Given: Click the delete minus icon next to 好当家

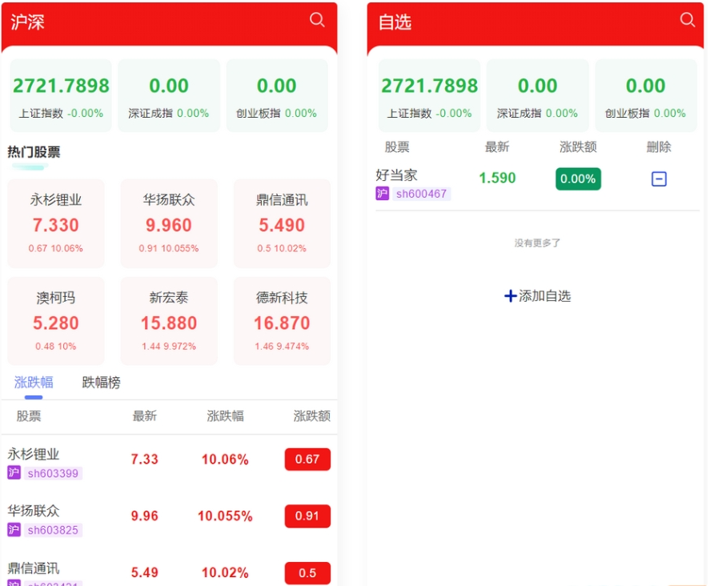Looking at the screenshot, I should (x=658, y=179).
